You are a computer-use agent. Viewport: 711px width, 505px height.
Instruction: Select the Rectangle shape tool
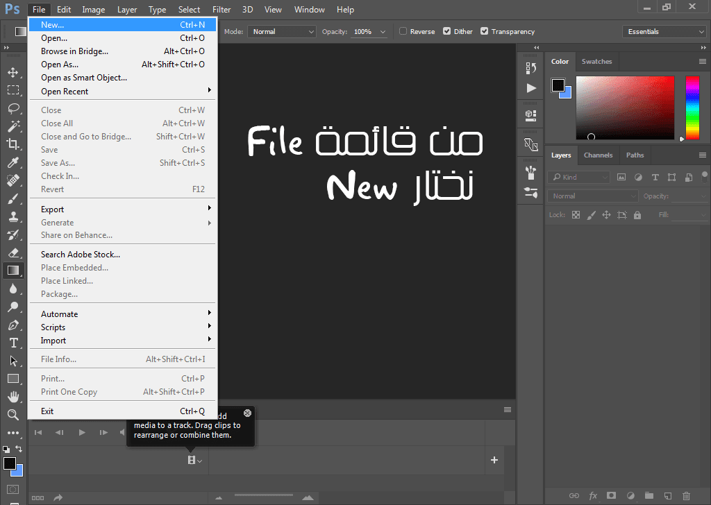pos(13,379)
